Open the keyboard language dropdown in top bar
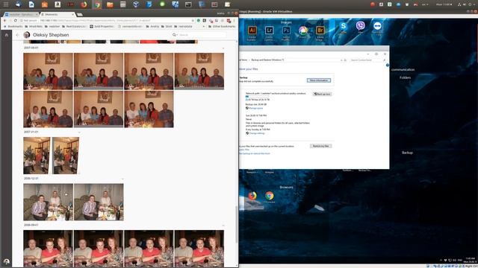Viewport: 478px width, 268px height. [425, 4]
